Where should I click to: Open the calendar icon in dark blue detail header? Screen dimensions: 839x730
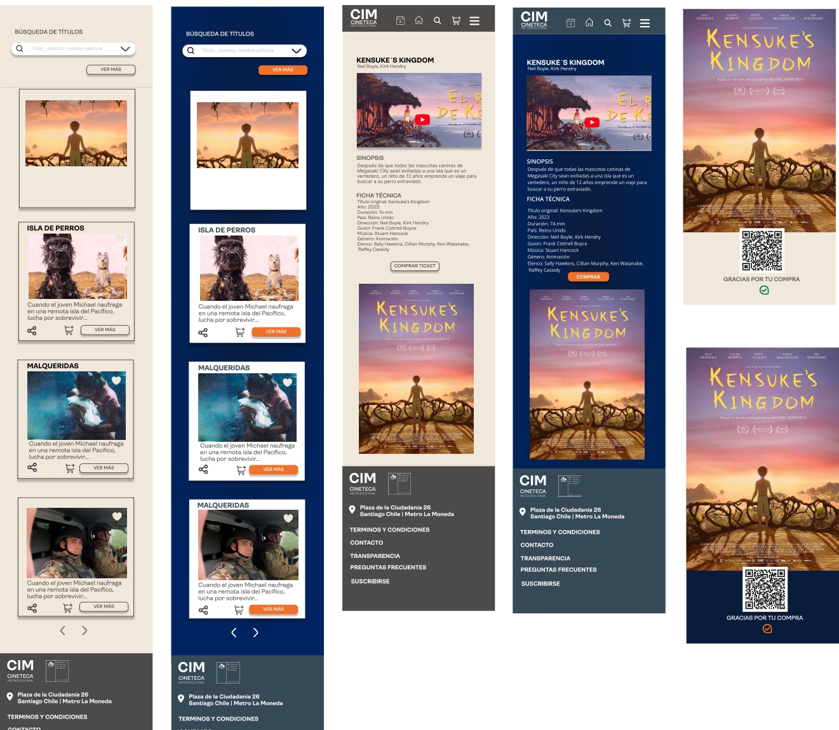pos(570,23)
